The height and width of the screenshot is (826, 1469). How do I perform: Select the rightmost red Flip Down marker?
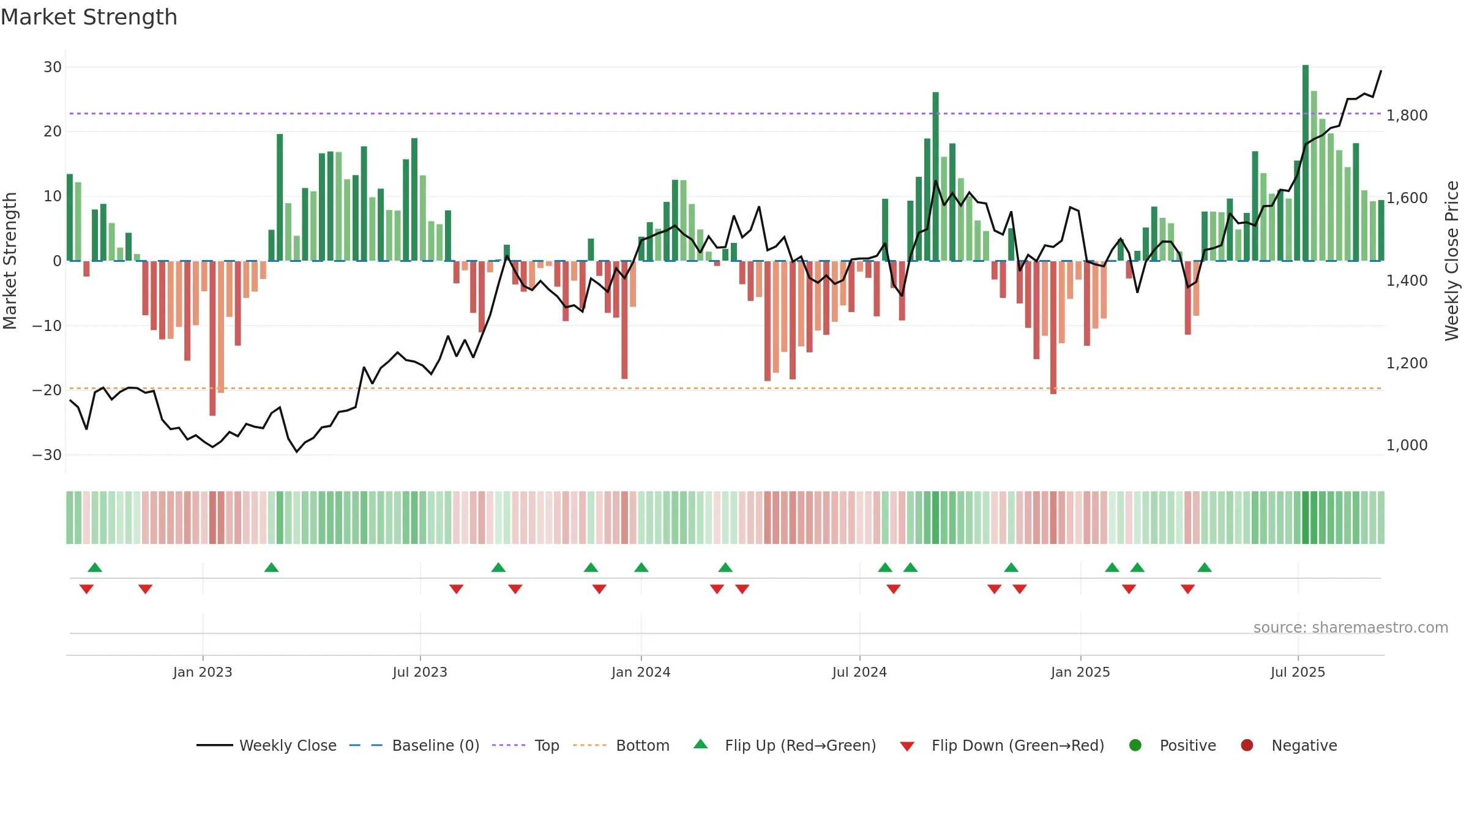pyautogui.click(x=1188, y=589)
